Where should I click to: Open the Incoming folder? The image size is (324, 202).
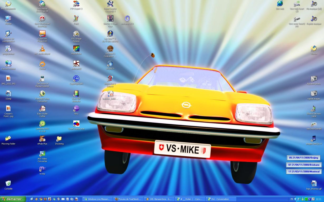tap(59, 139)
